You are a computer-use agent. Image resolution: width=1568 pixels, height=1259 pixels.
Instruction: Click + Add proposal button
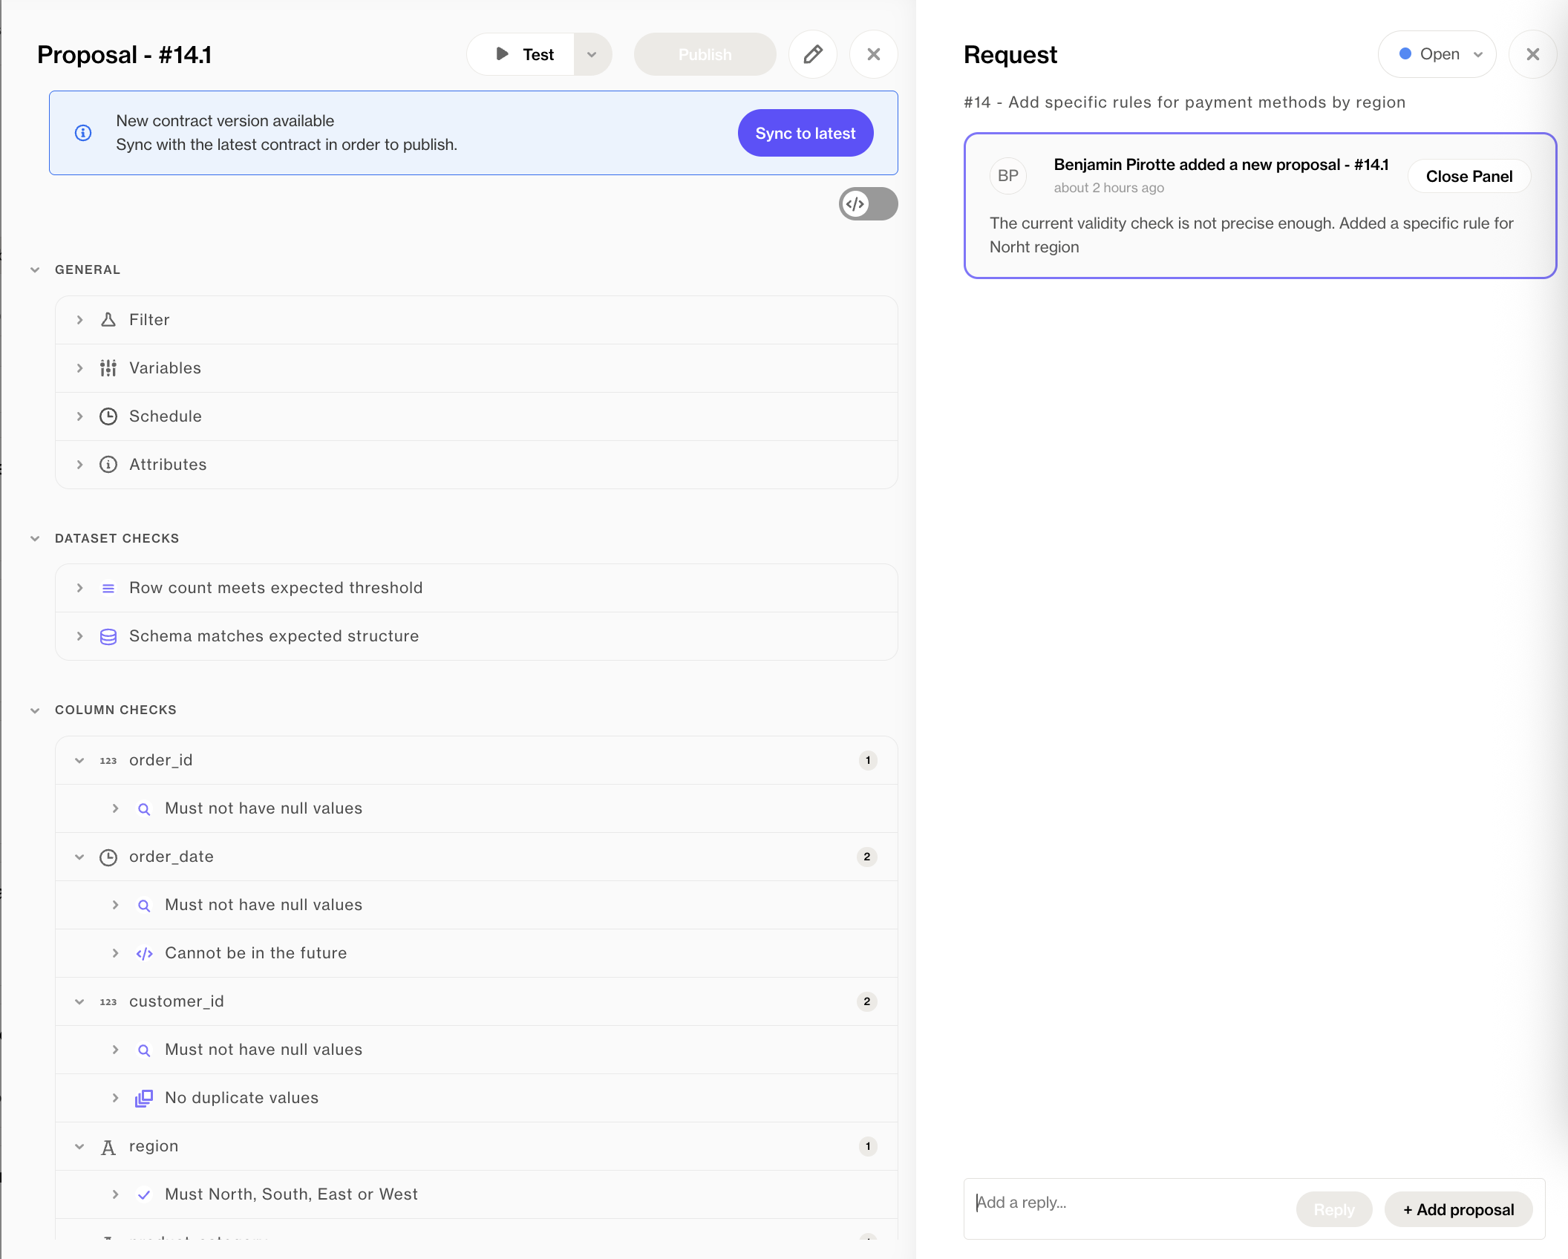[1458, 1209]
